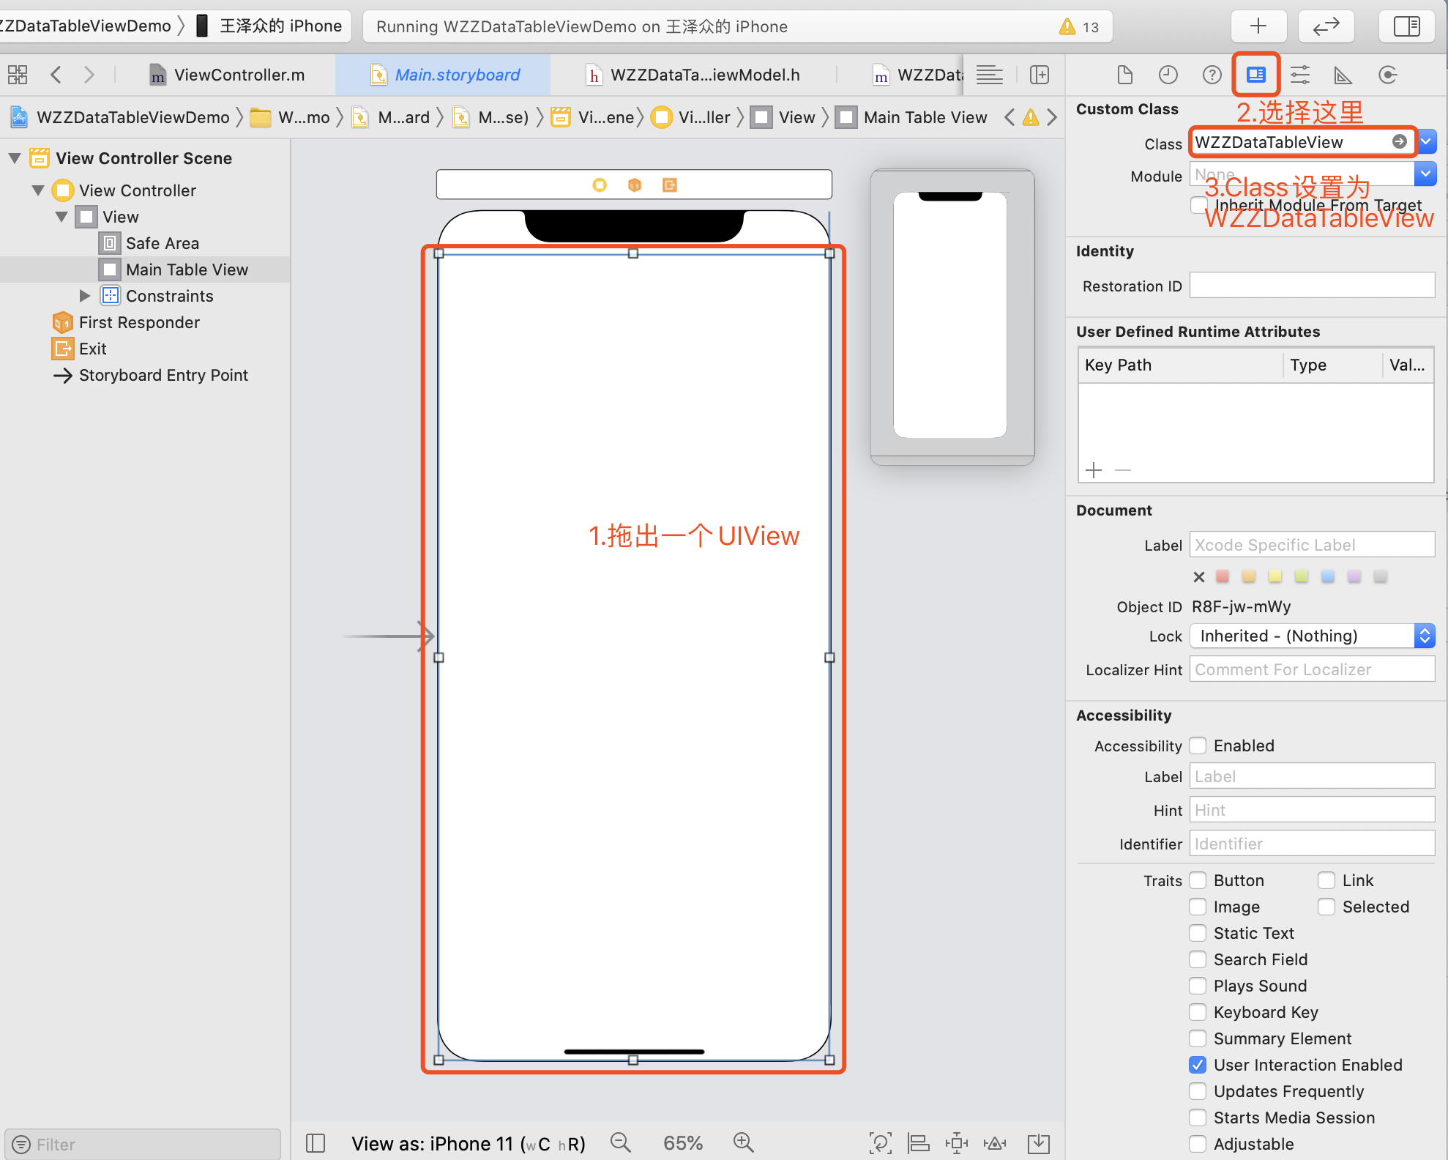Pick the red document label color

(x=1223, y=577)
